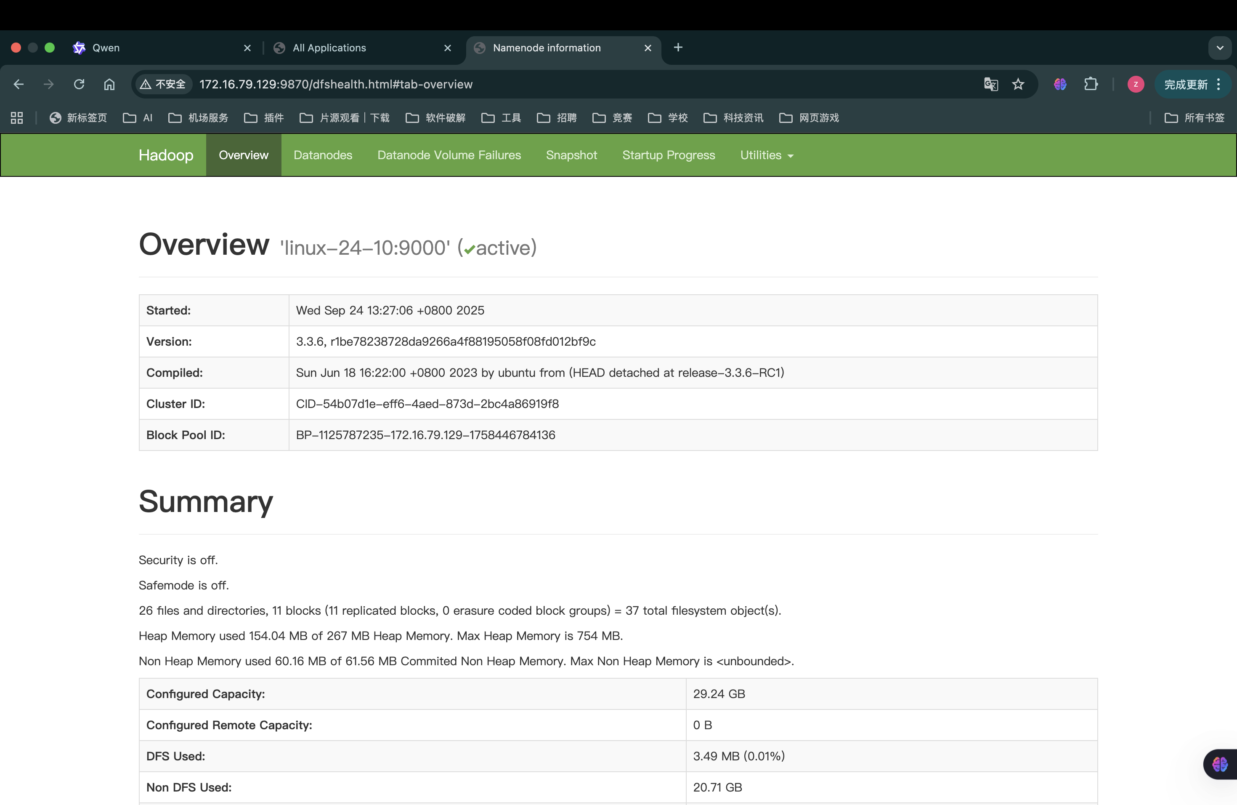This screenshot has height=805, width=1237.
Task: Click the Cluster ID value CID-54b07d1e
Action: click(x=427, y=404)
